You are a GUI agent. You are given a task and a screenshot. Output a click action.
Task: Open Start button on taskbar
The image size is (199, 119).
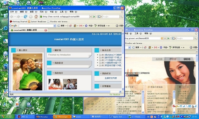coord(8,117)
